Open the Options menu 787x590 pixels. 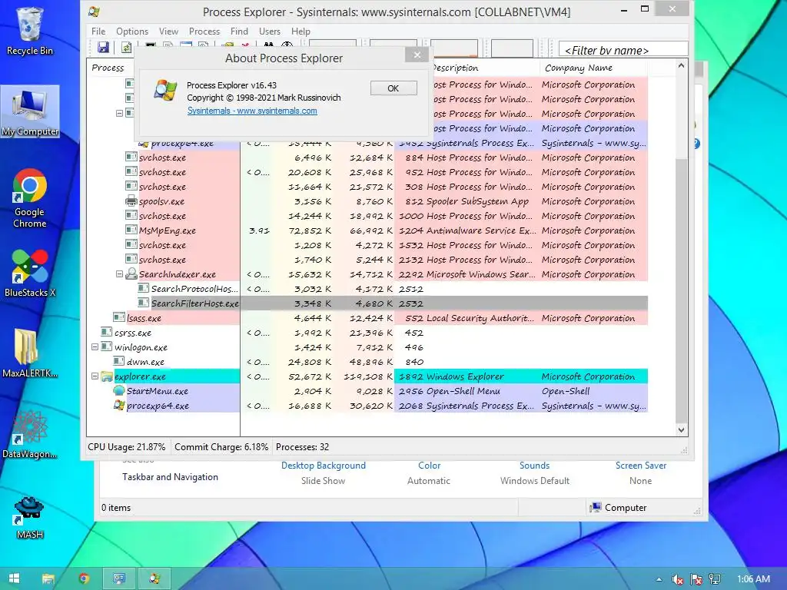coord(132,31)
